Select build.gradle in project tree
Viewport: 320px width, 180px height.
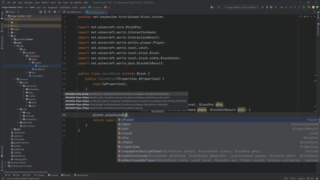pyautogui.click(x=19, y=139)
